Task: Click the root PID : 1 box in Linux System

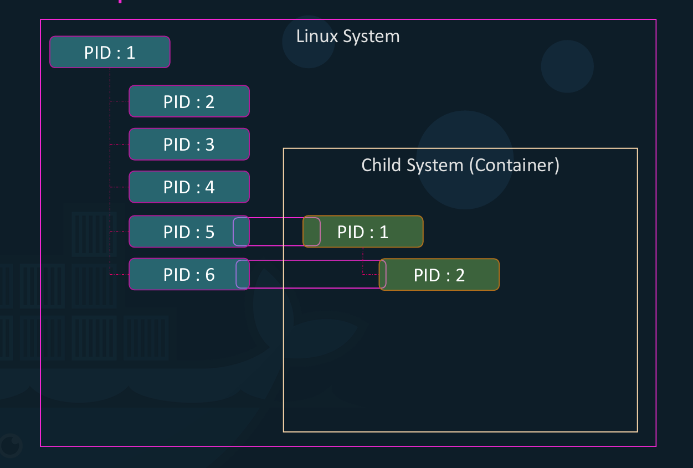Action: (110, 52)
